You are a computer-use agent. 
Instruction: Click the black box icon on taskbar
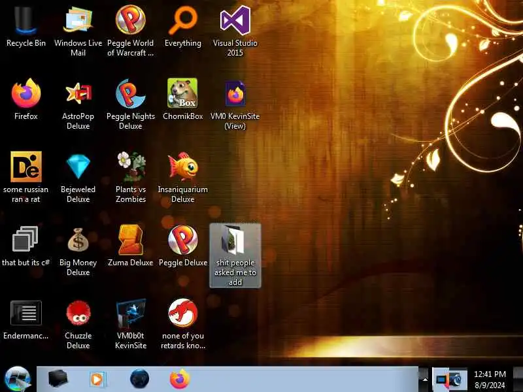(x=58, y=379)
